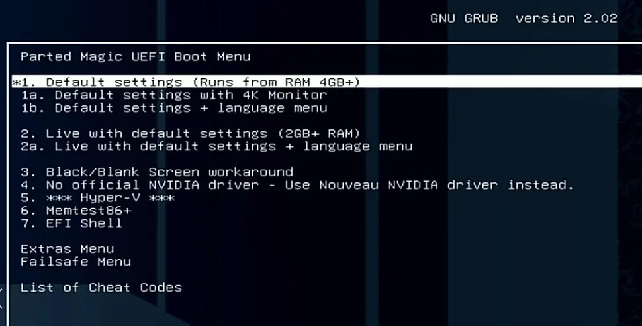Image resolution: width=642 pixels, height=326 pixels.
Task: Open the EFI Shell entry
Action: 71,223
